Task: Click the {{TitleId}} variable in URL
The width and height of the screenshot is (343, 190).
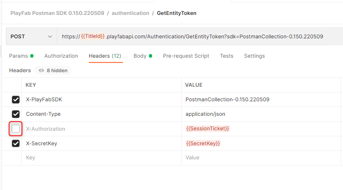Action: 93,36
